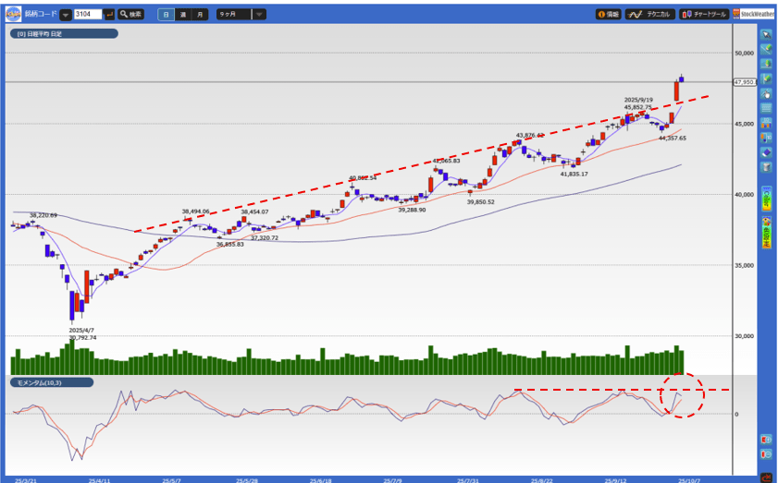Select the horizontal lines drawing tool
The image size is (778, 483).
[766, 108]
